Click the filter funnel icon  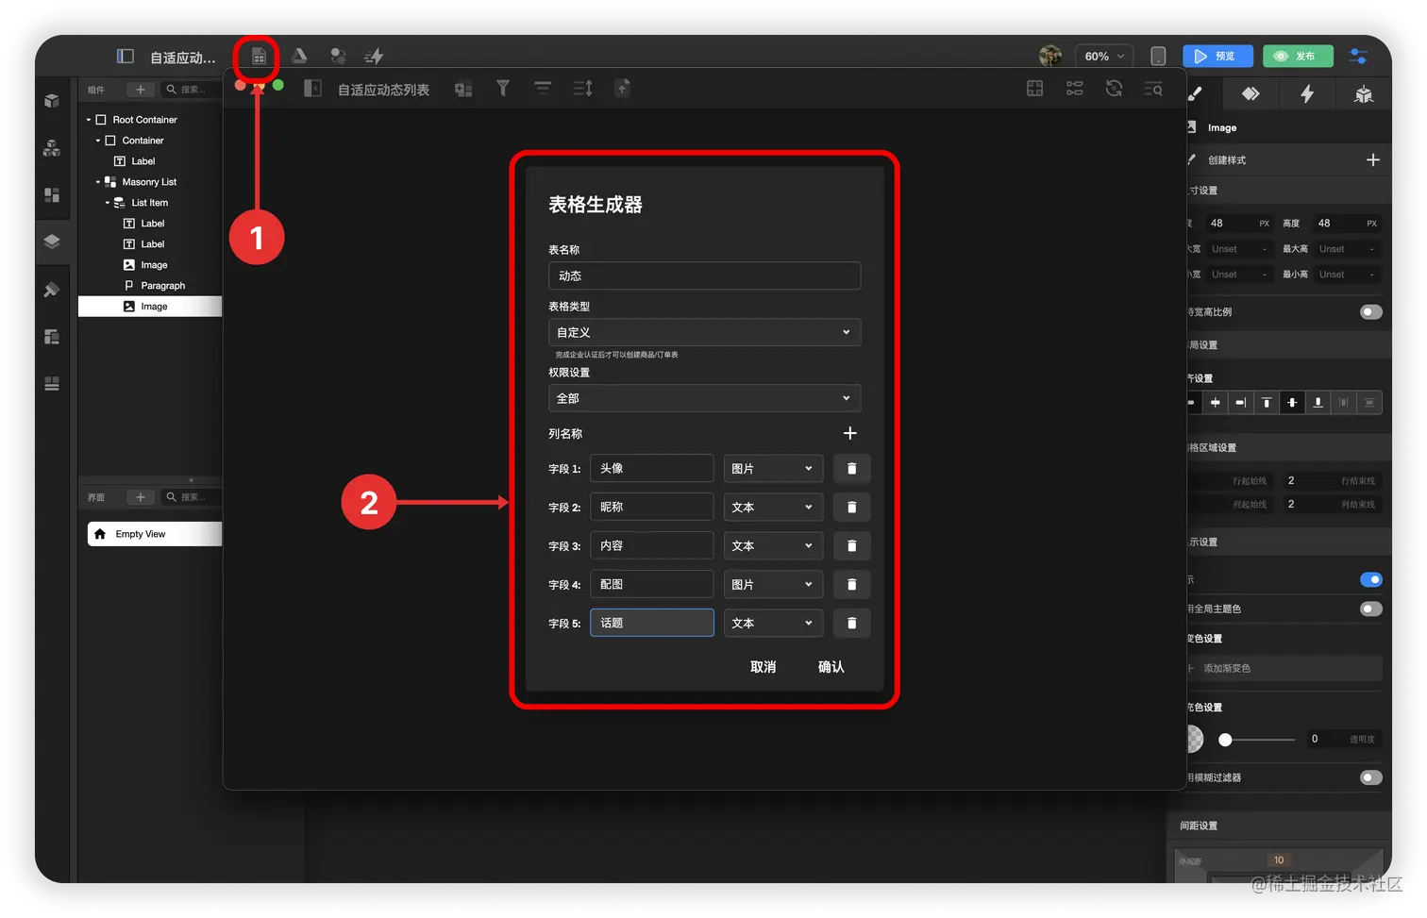pos(503,89)
